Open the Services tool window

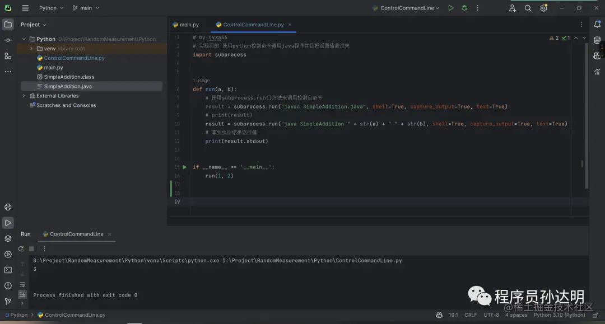point(8,254)
